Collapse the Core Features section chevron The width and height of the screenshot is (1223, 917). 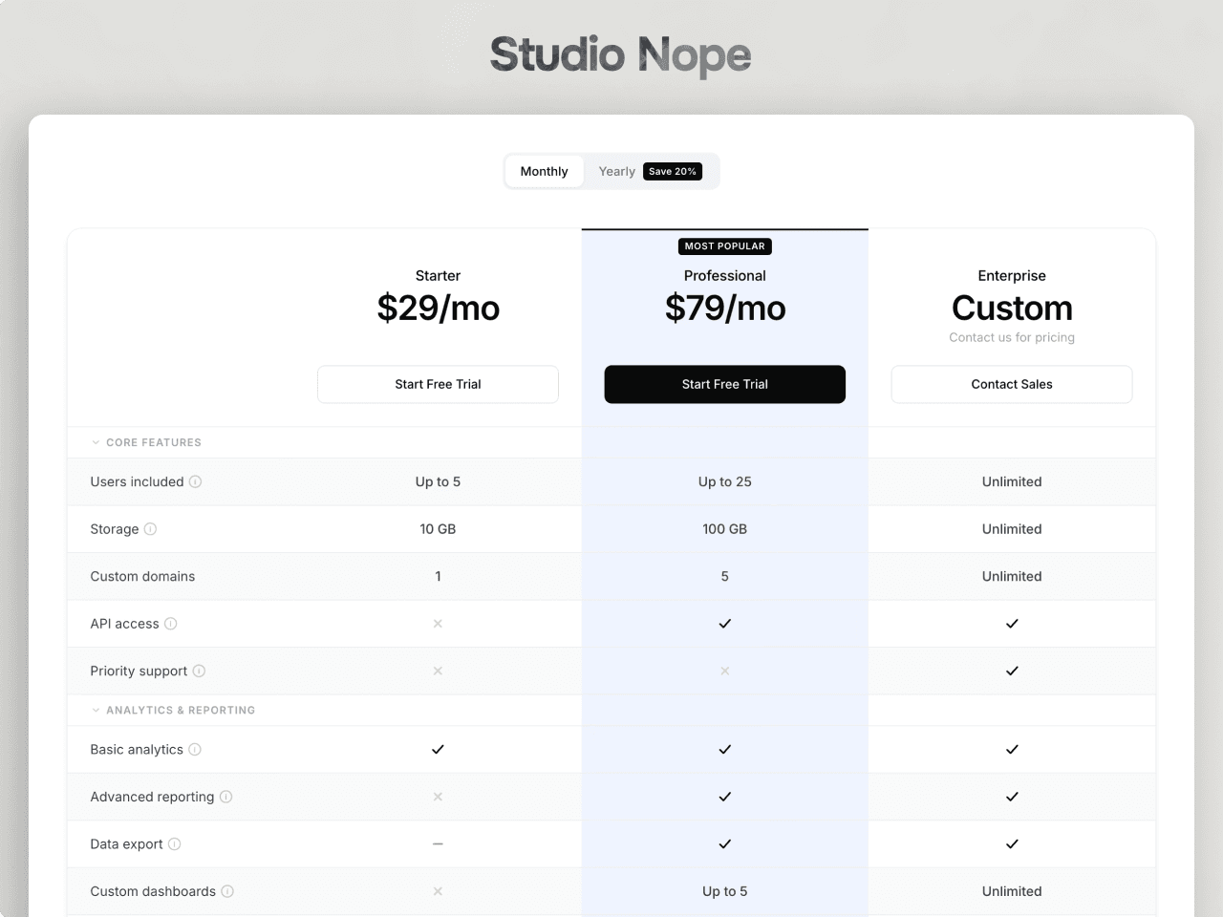96,442
